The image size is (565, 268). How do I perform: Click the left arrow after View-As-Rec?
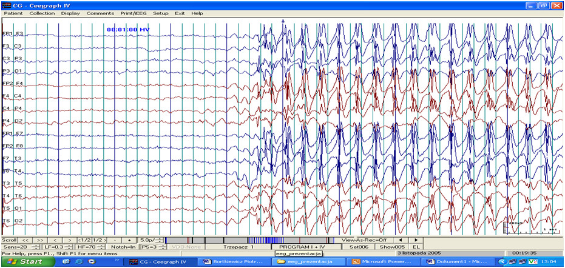click(x=400, y=240)
